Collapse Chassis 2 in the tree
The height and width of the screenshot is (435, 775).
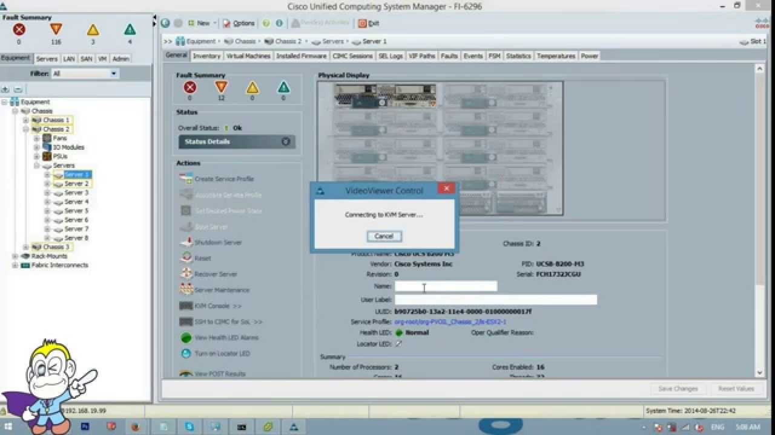[25, 129]
